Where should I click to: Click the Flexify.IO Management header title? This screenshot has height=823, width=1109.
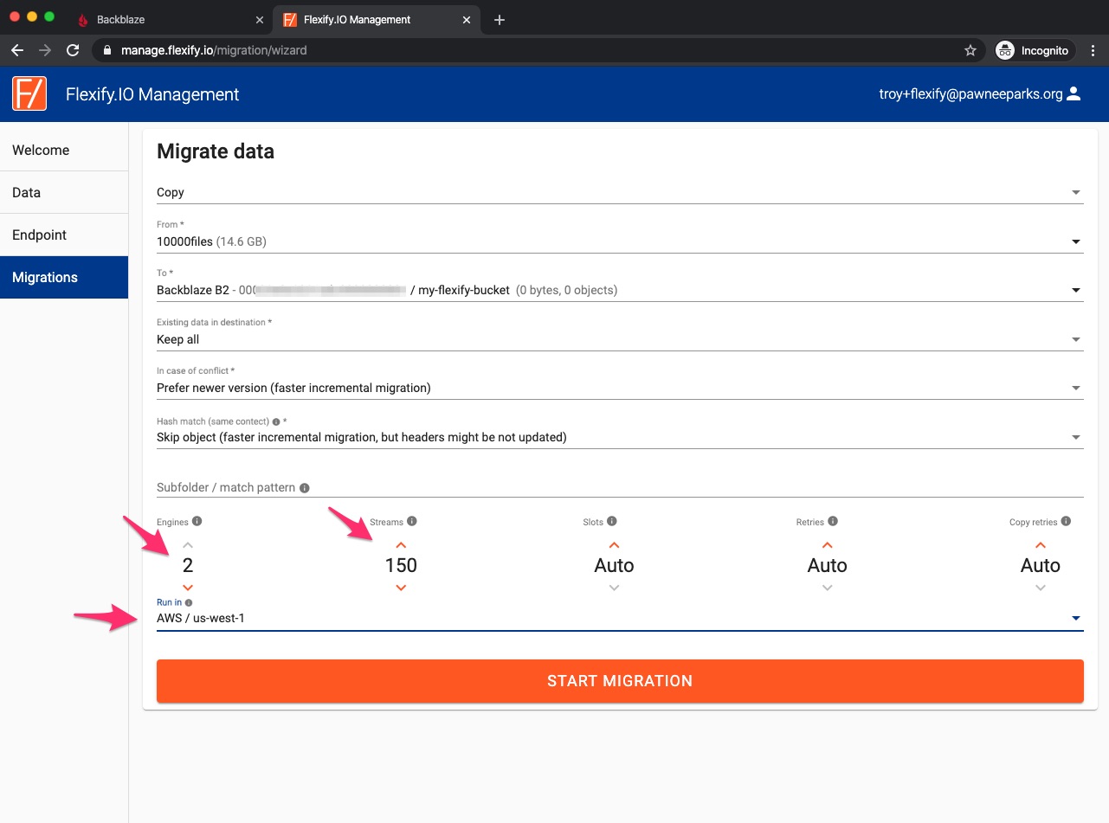pyautogui.click(x=152, y=94)
